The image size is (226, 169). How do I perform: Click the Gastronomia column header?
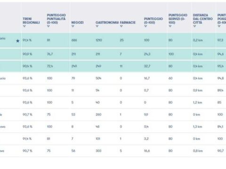[x=107, y=23]
